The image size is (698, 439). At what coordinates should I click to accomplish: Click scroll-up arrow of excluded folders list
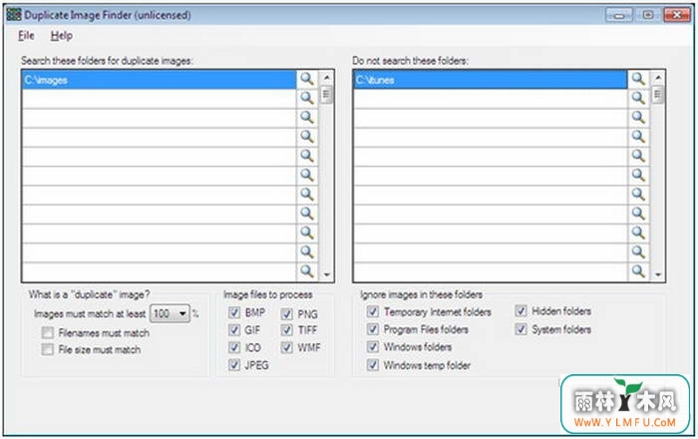[x=658, y=78]
